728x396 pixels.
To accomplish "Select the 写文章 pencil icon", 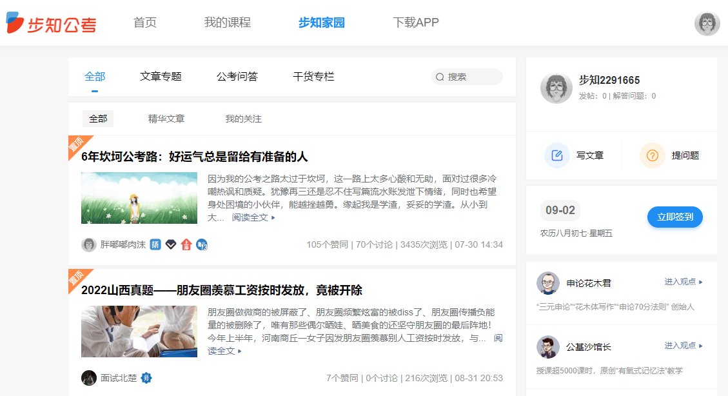I will (x=557, y=155).
